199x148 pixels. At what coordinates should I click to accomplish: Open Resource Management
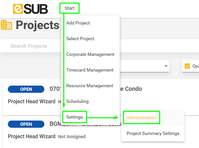coord(90,86)
